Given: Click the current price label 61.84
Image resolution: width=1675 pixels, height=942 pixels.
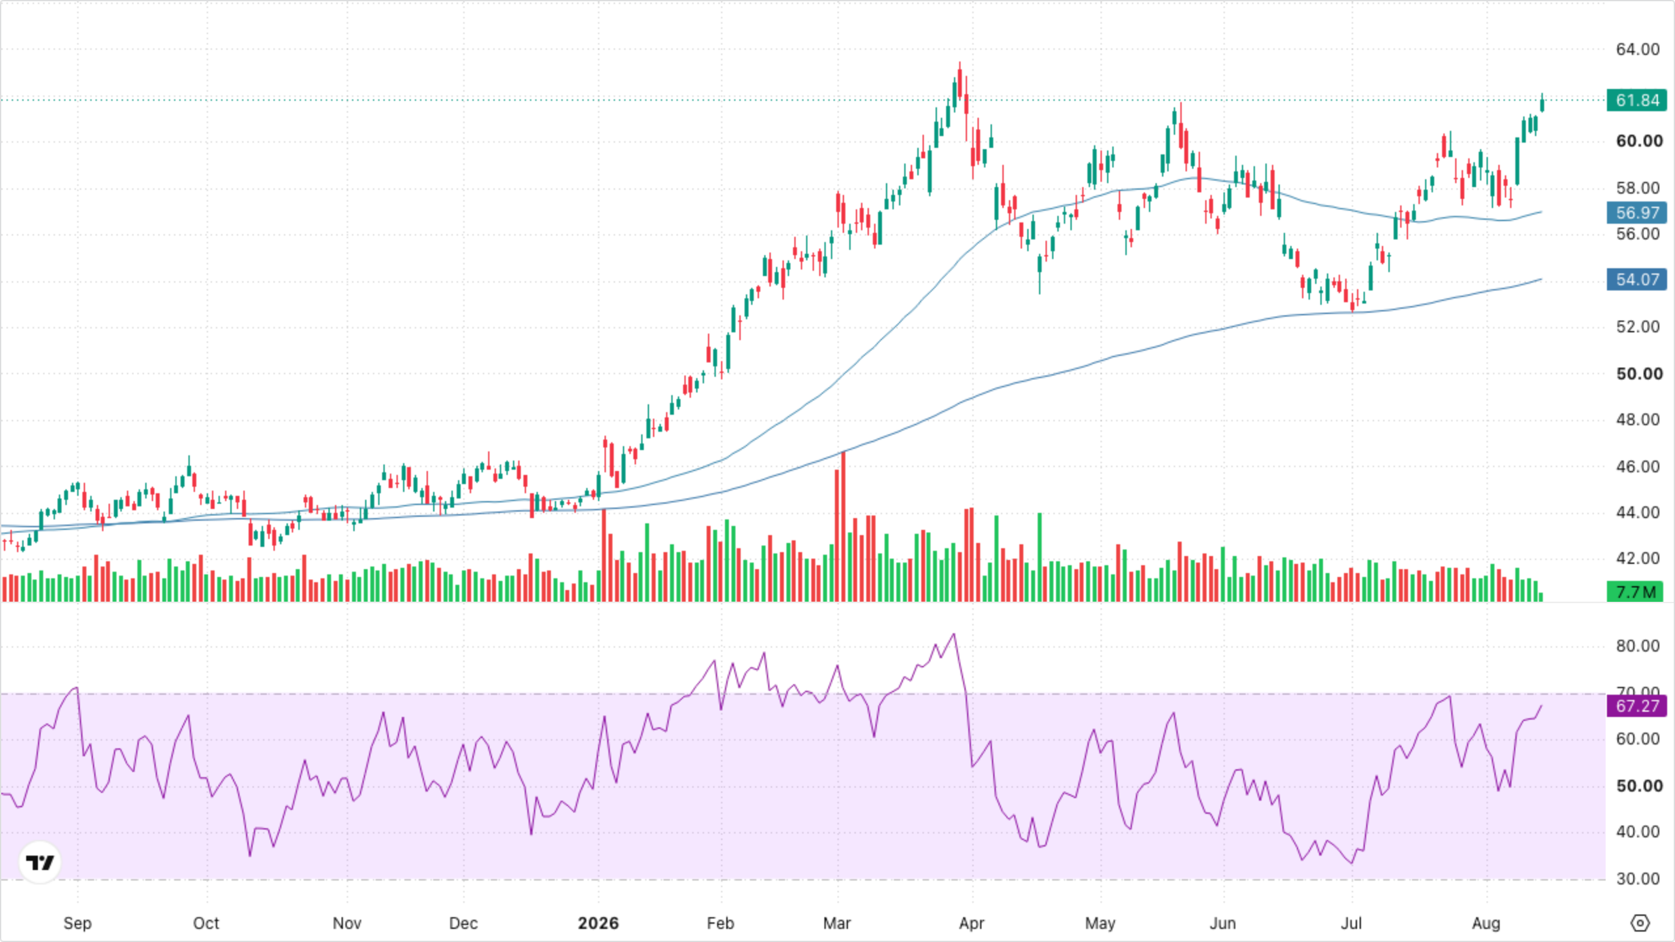Looking at the screenshot, I should click(x=1637, y=100).
